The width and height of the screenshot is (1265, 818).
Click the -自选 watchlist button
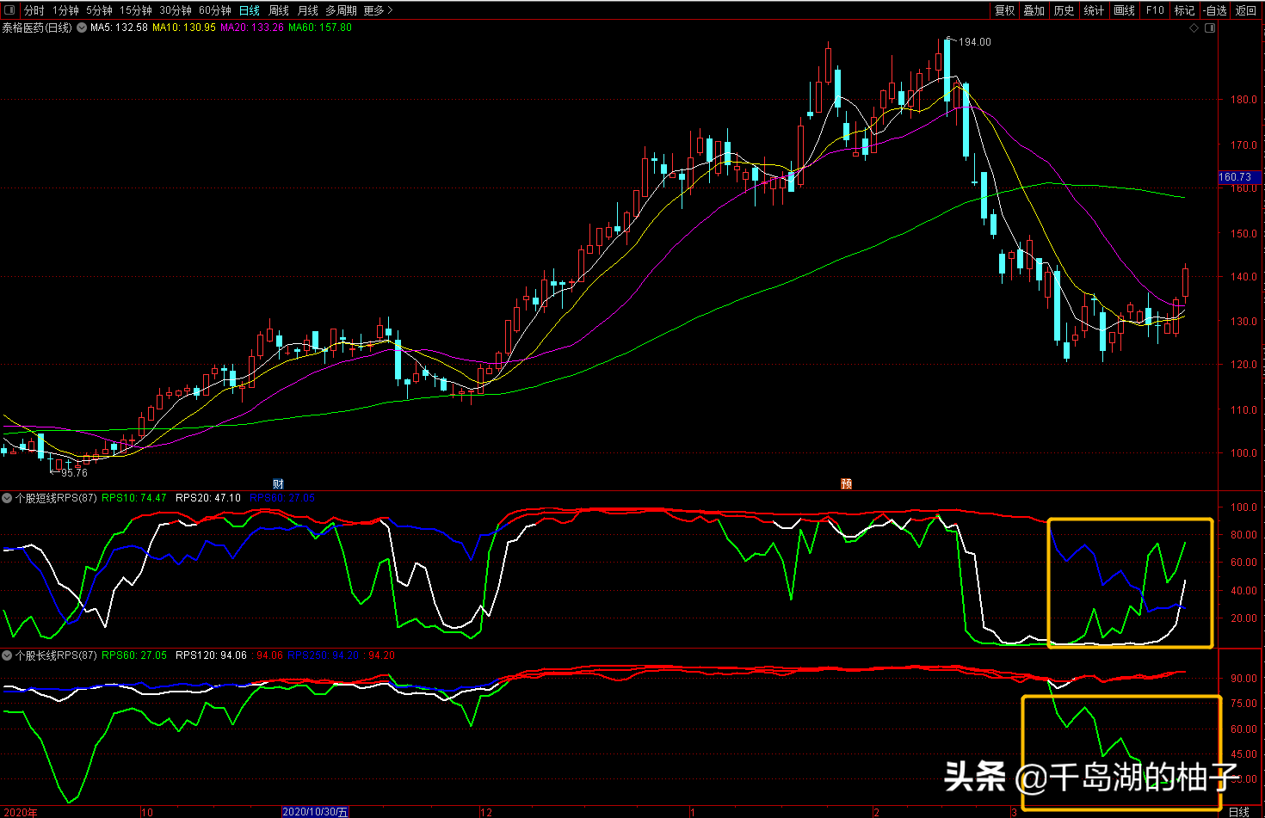(x=1216, y=10)
